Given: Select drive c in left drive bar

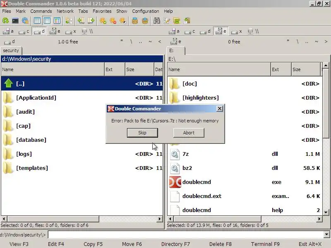Looking at the screenshot, I should tap(24, 31).
